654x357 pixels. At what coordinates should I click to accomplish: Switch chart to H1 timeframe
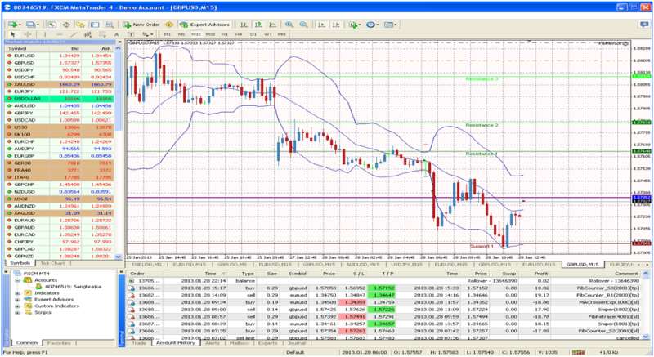[224, 34]
